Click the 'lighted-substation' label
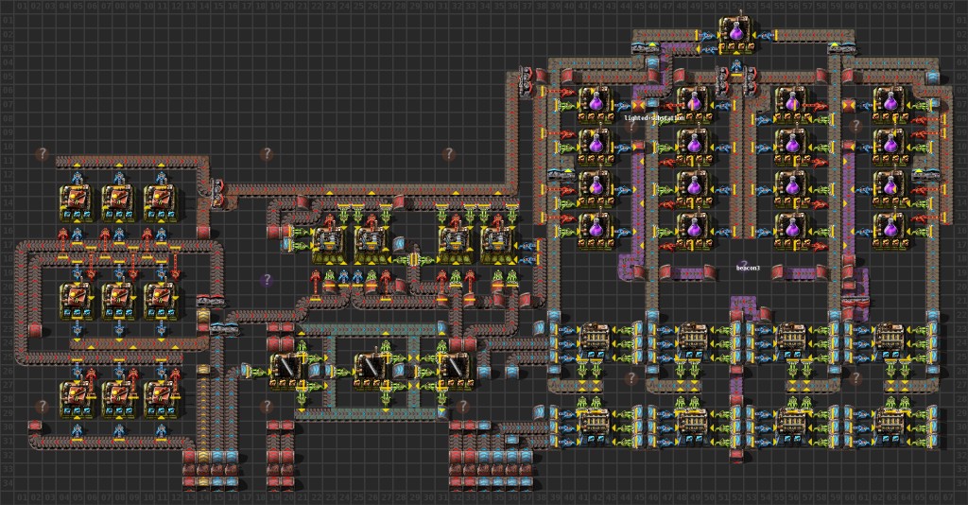Screen dimensions: 968x505 coord(654,117)
